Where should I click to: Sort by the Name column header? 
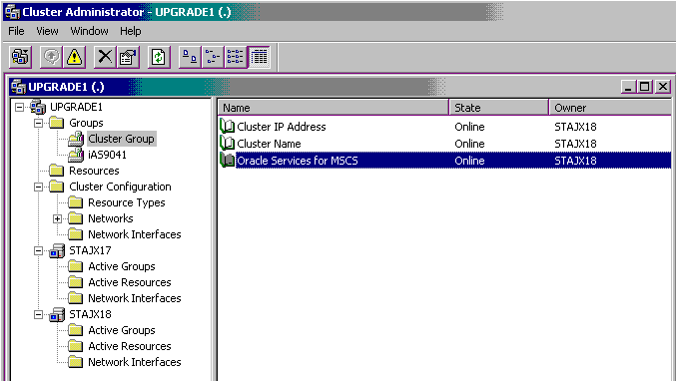[x=334, y=107]
